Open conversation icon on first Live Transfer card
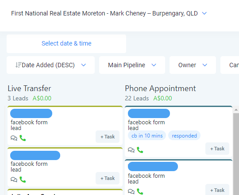The width and height of the screenshot is (239, 195). point(14,138)
